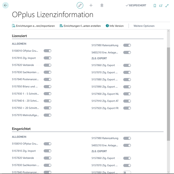Click the back arrow button
The image size is (174, 174).
point(5,5)
